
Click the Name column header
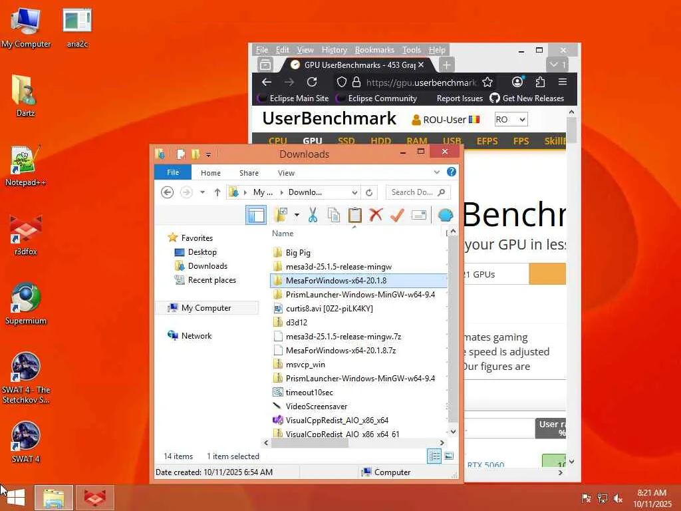coord(283,234)
